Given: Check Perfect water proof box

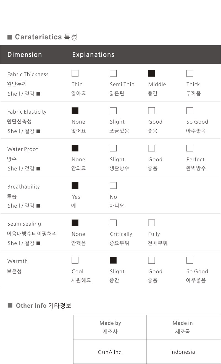Looking at the screenshot, I should click(190, 148).
